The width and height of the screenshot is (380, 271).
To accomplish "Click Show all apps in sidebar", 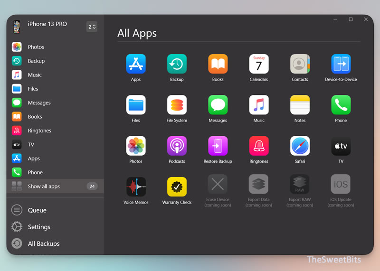I will (x=55, y=186).
